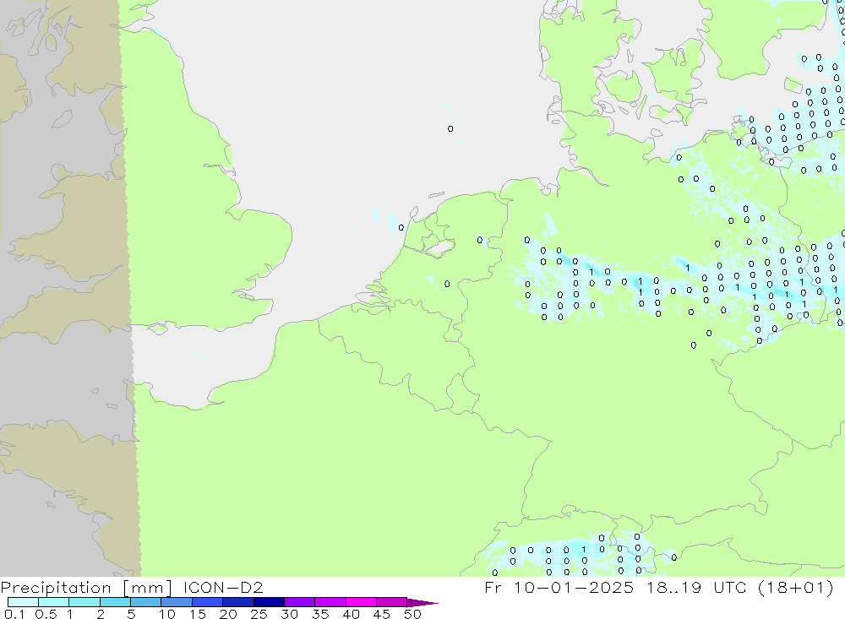Click the 'Precipitation' title word
Screen dimensions: 845x619
(56, 588)
